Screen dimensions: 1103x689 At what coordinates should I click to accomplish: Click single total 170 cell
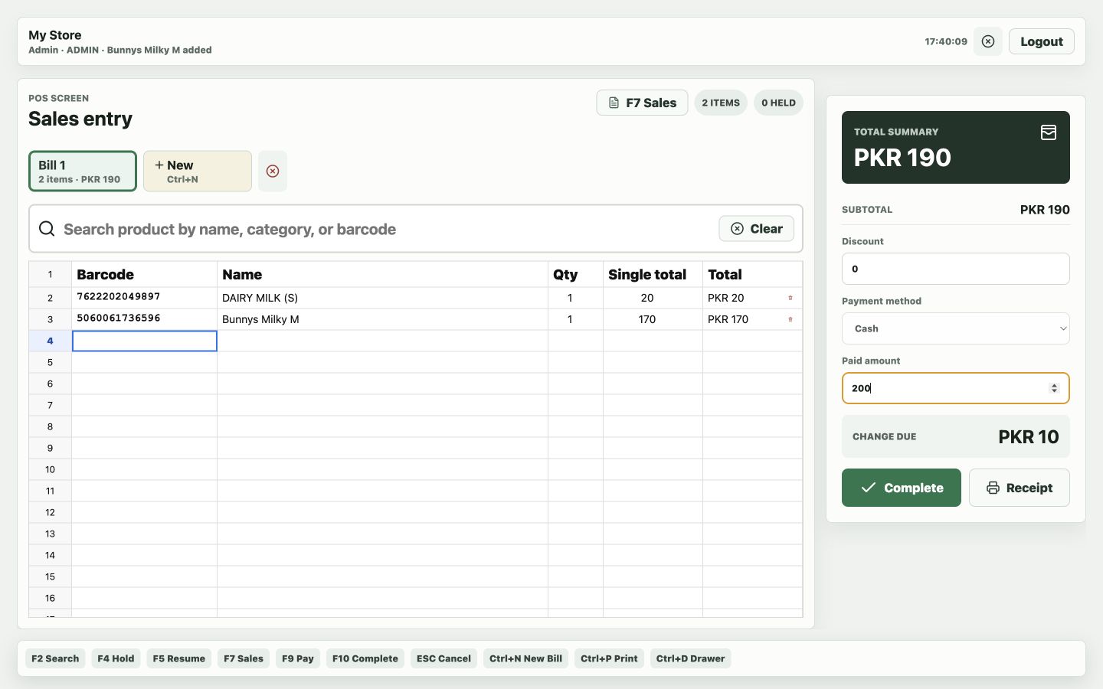click(x=653, y=319)
